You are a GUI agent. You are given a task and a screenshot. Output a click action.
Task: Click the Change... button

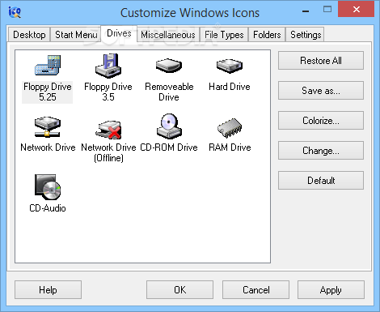(321, 151)
